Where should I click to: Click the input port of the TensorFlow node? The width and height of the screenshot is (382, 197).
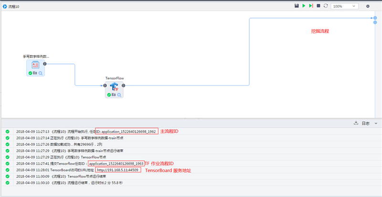coord(105,85)
